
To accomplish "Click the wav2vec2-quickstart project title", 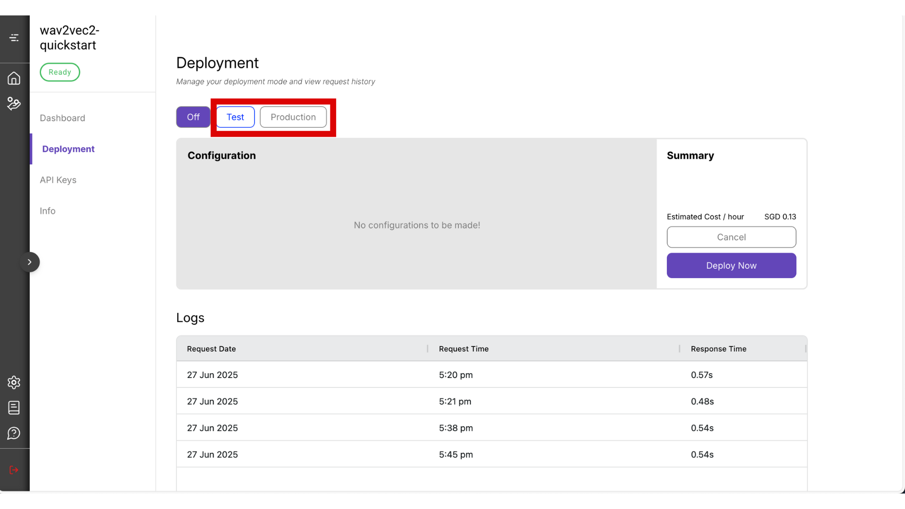I will [70, 38].
